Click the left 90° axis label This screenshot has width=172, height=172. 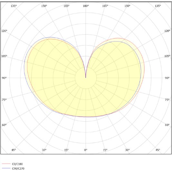pyautogui.click(x=4, y=78)
